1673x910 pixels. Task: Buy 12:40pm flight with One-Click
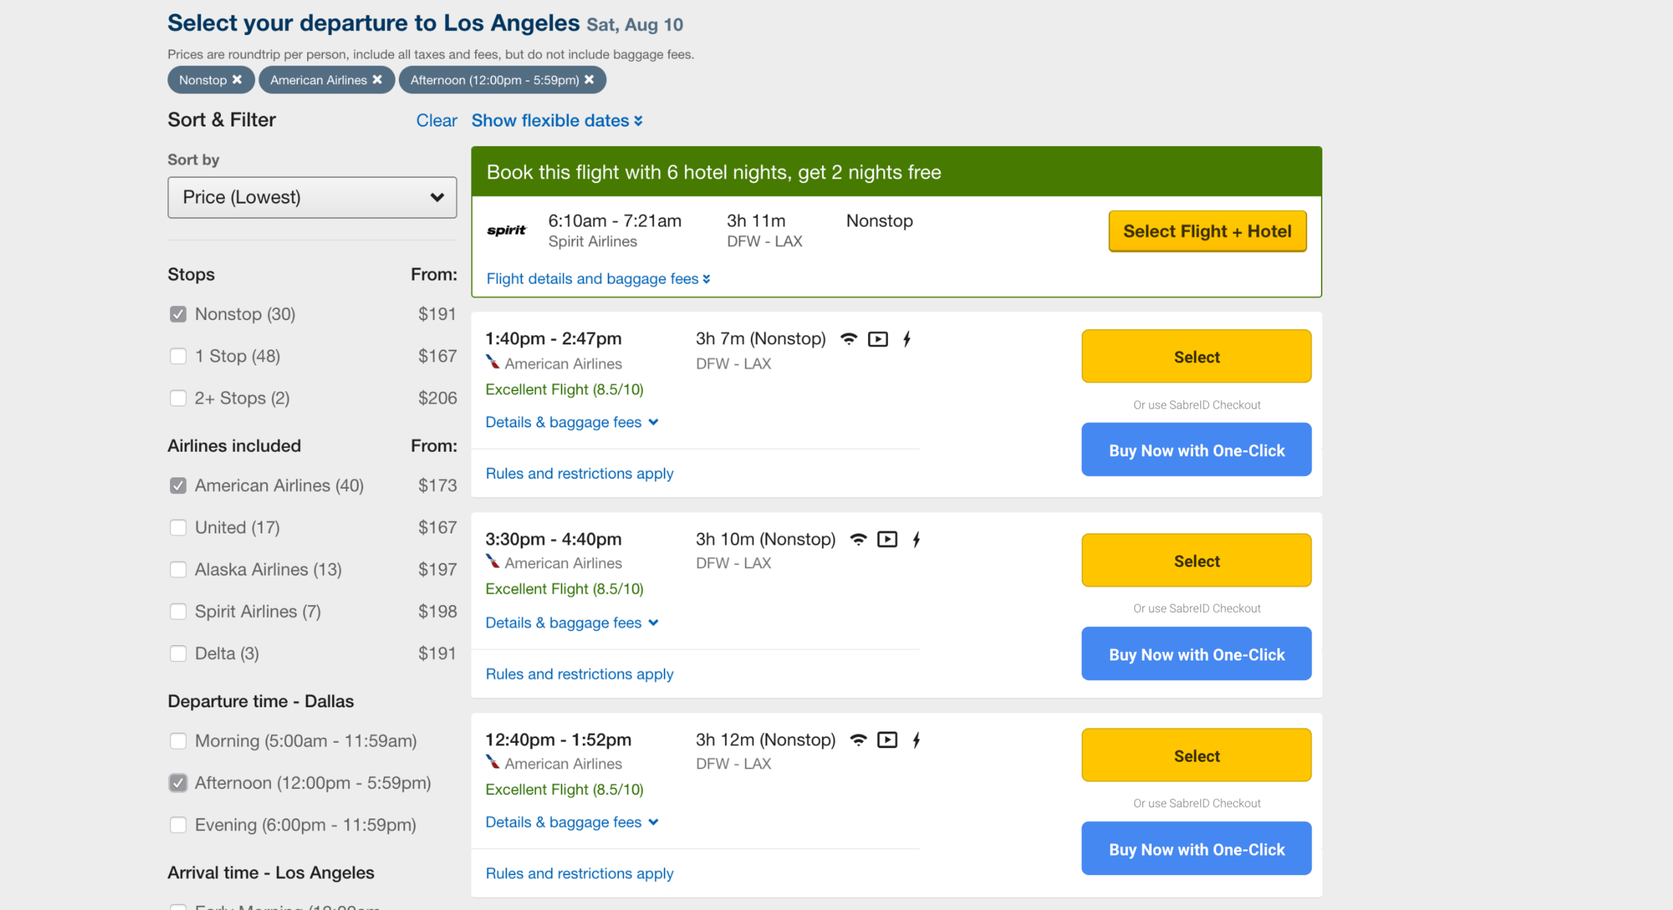(1197, 849)
